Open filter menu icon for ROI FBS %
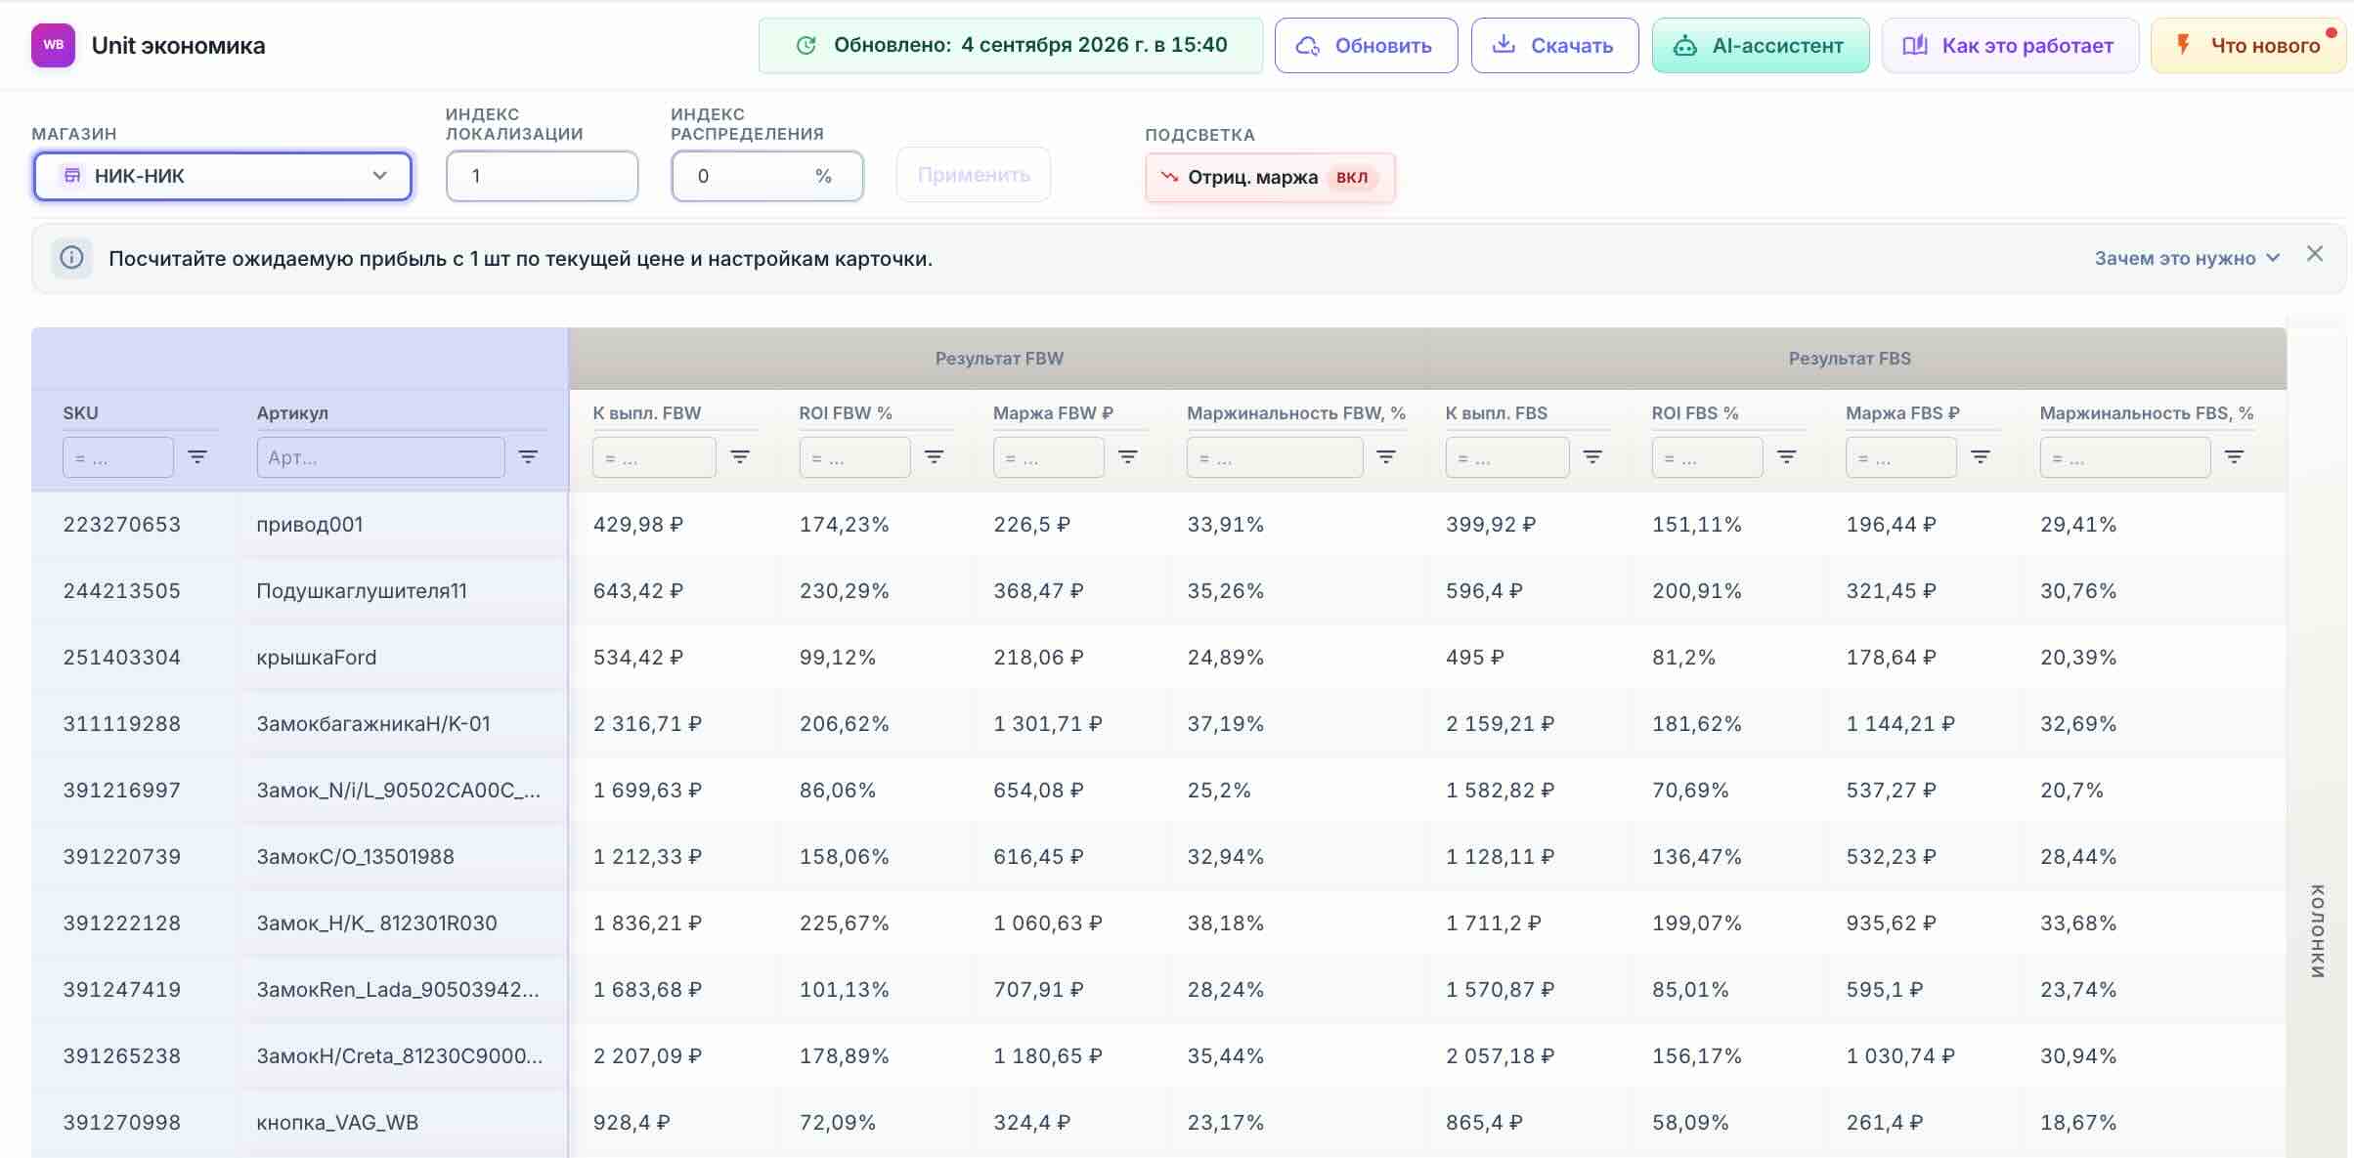The width and height of the screenshot is (2354, 1158). tap(1786, 456)
